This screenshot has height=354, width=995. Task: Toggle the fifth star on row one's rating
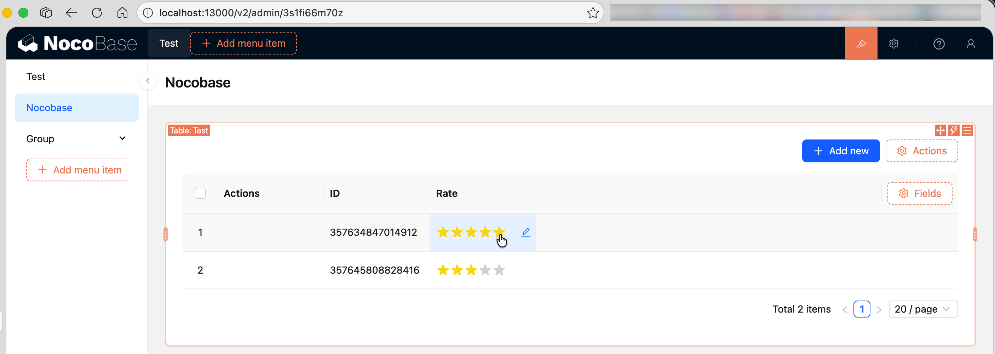499,232
